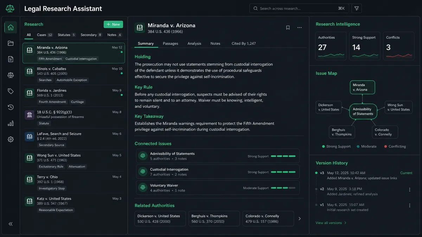Select the Admissibility of Statements center node

coord(363,112)
